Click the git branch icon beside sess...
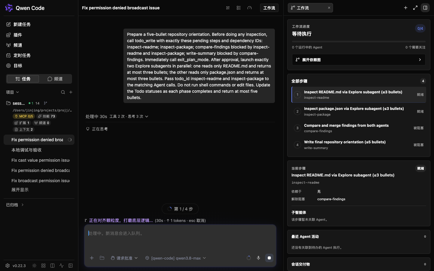434x271 pixels. (x=46, y=103)
